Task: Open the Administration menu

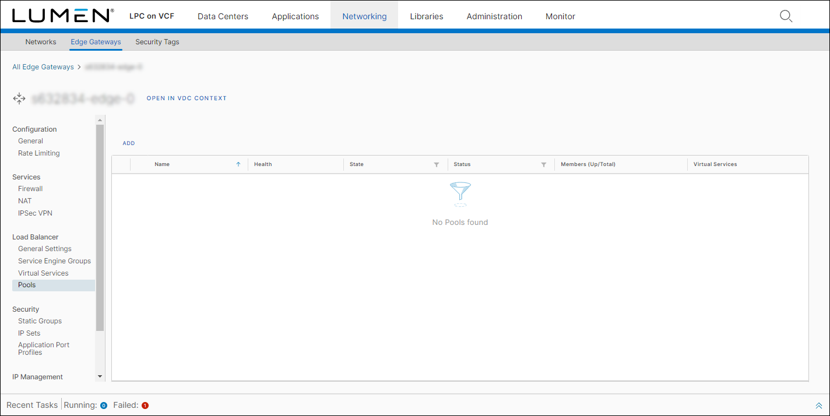Action: coord(494,16)
